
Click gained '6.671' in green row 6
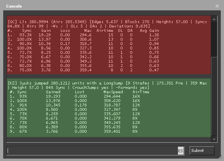click(x=52, y=118)
